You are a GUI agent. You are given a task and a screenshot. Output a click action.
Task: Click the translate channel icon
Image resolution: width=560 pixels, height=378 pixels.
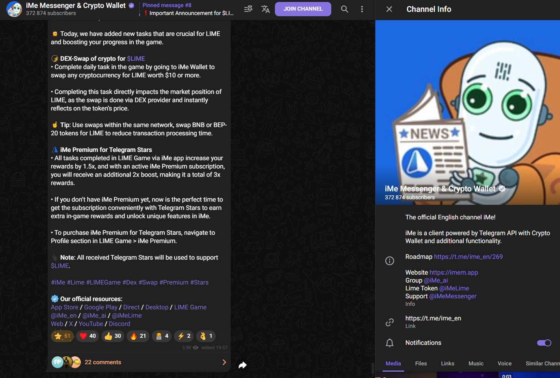[265, 9]
